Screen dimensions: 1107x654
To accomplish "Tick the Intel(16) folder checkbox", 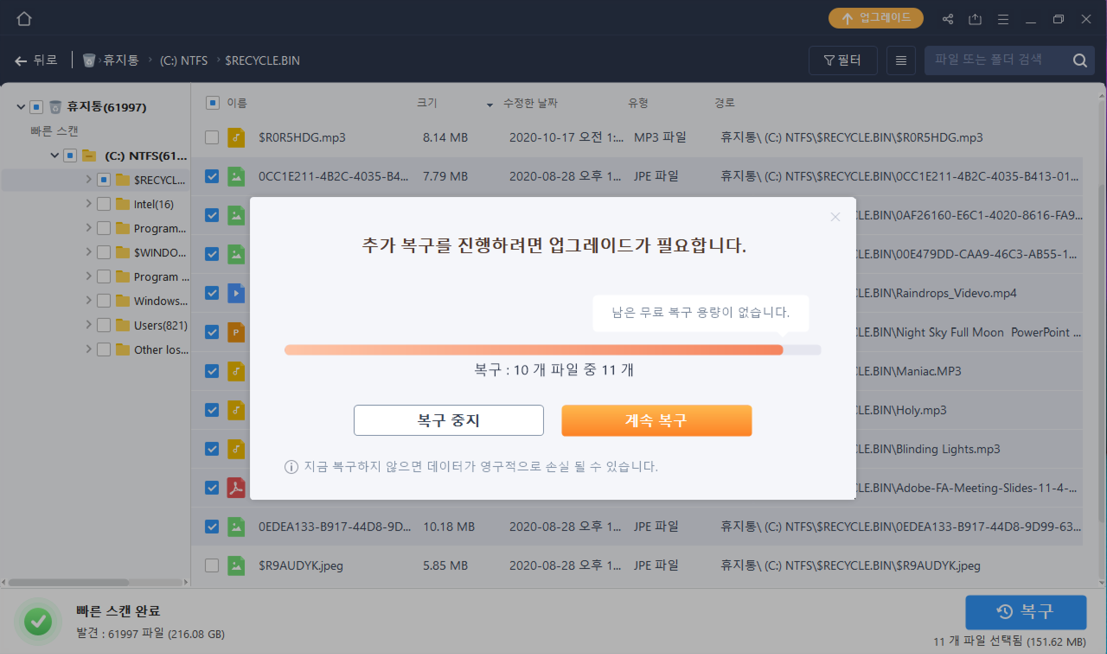I will [104, 204].
